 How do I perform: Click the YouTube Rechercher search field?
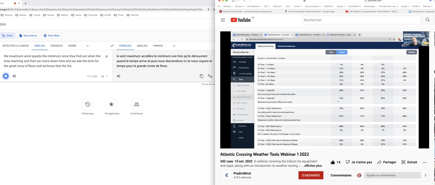coord(362,20)
